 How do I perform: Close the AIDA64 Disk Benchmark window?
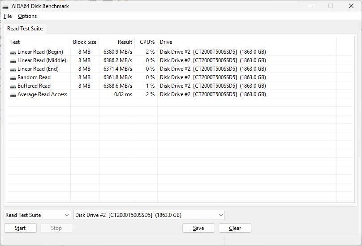point(351,6)
